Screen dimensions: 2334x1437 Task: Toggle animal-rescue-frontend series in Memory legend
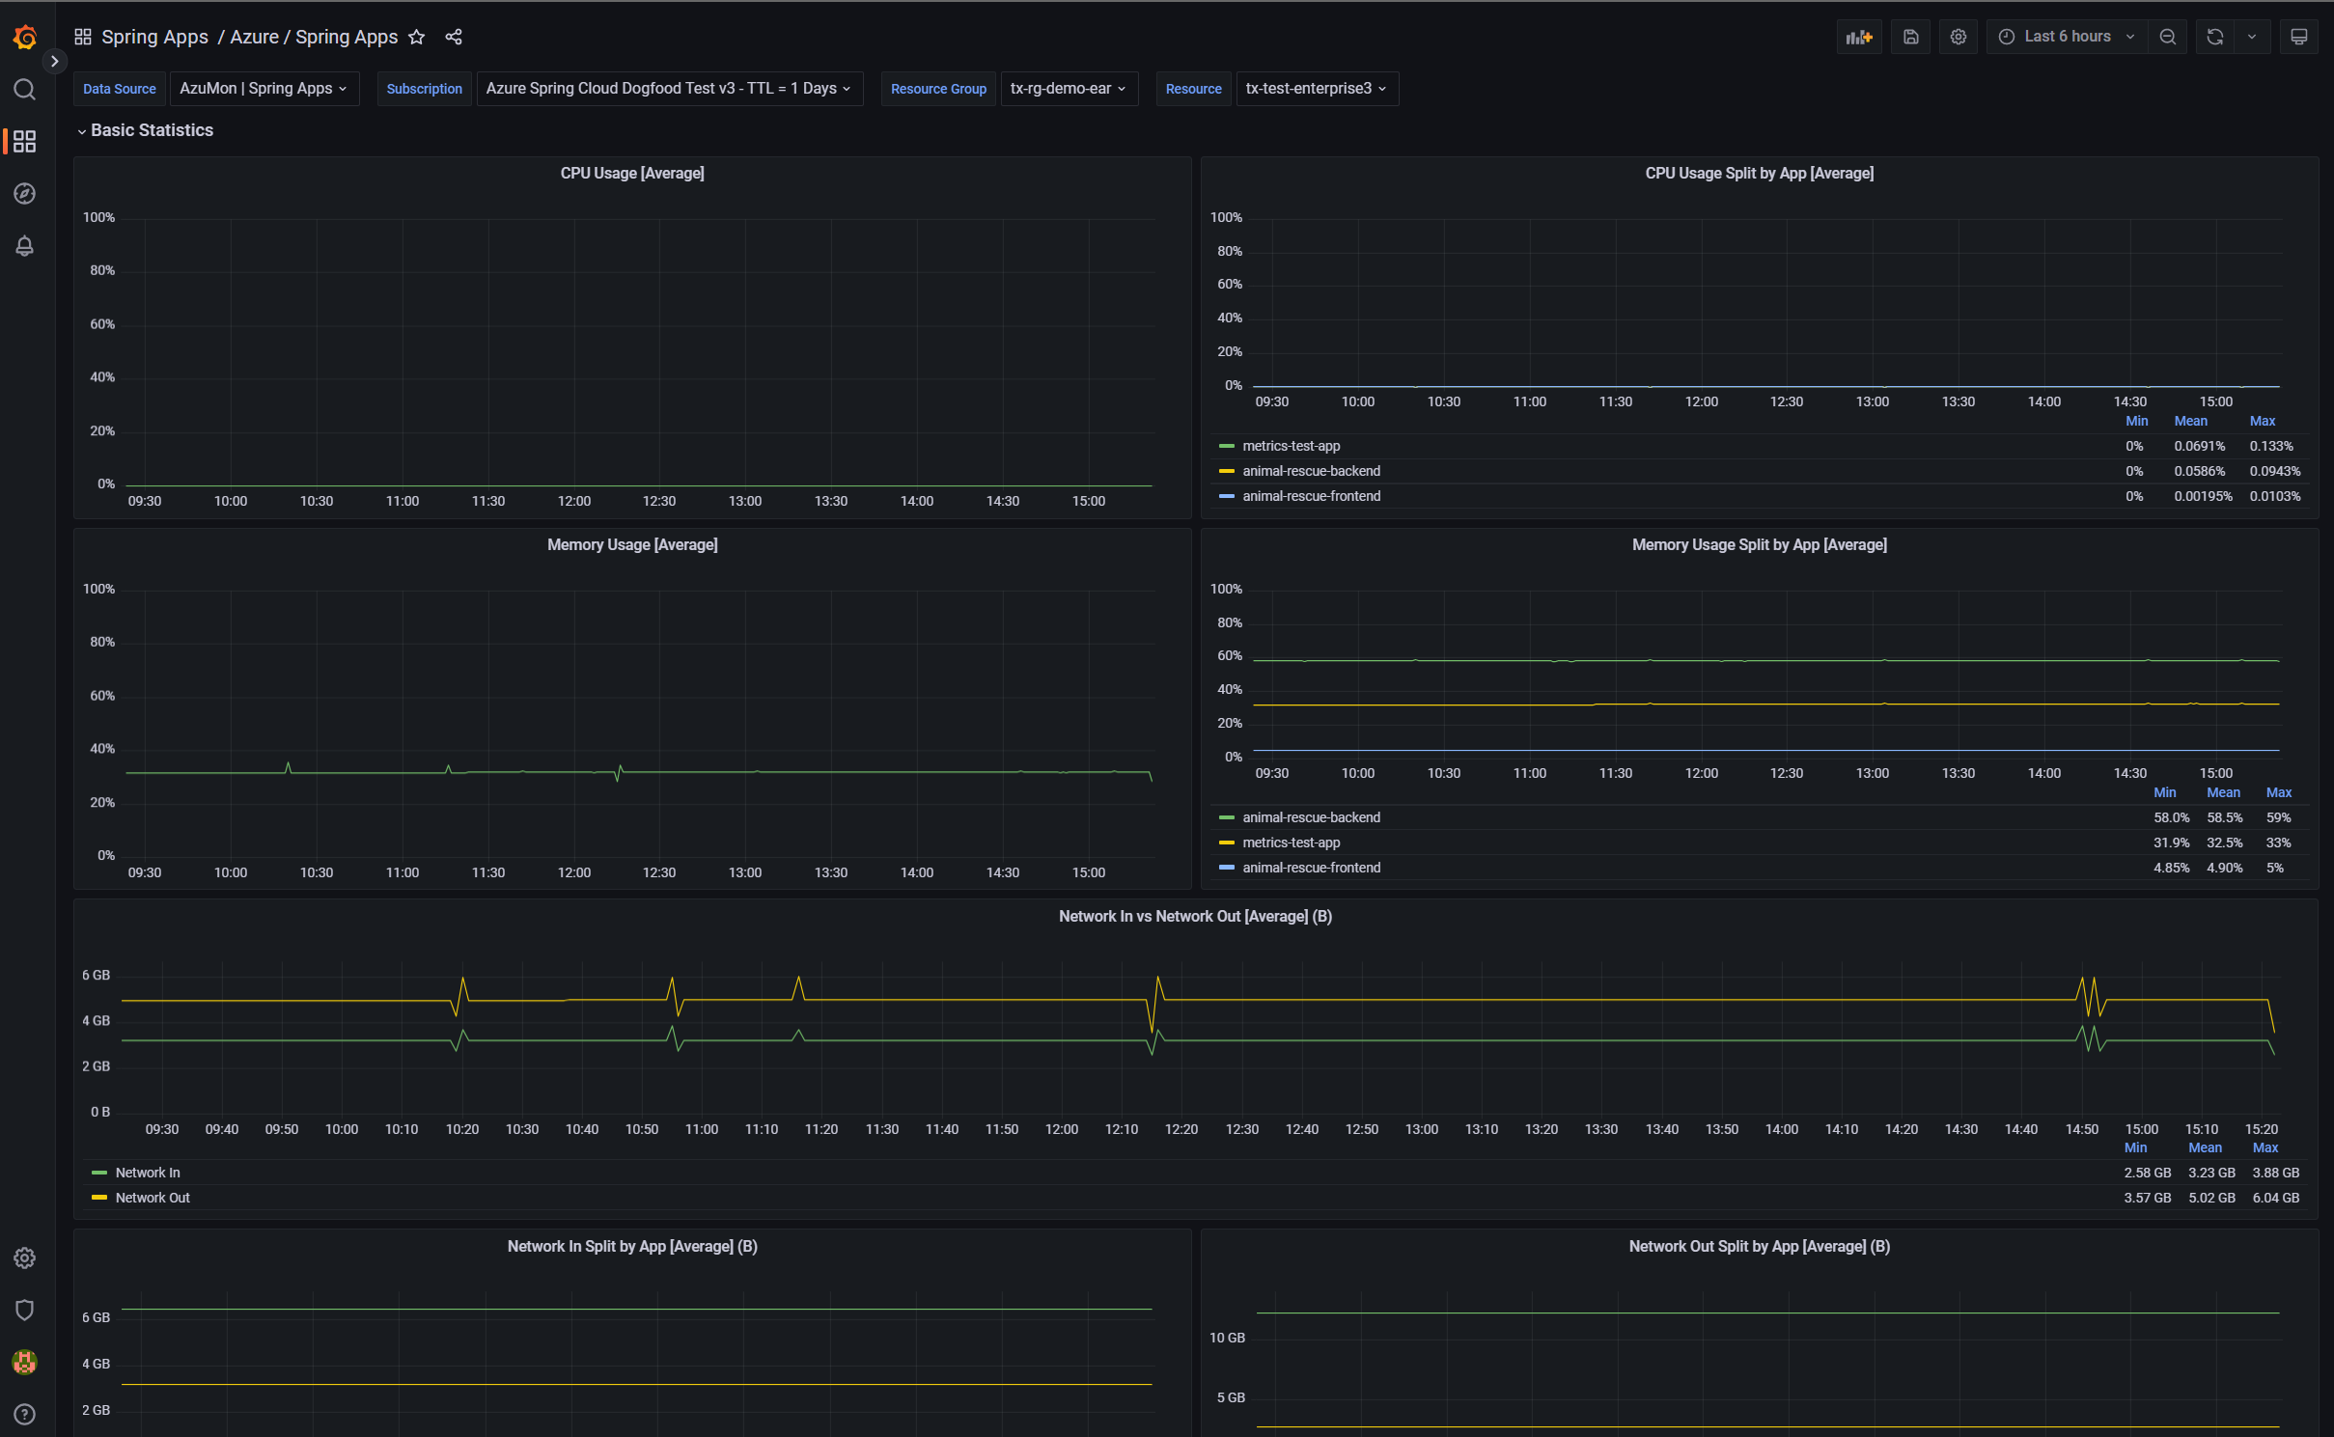point(1311,868)
